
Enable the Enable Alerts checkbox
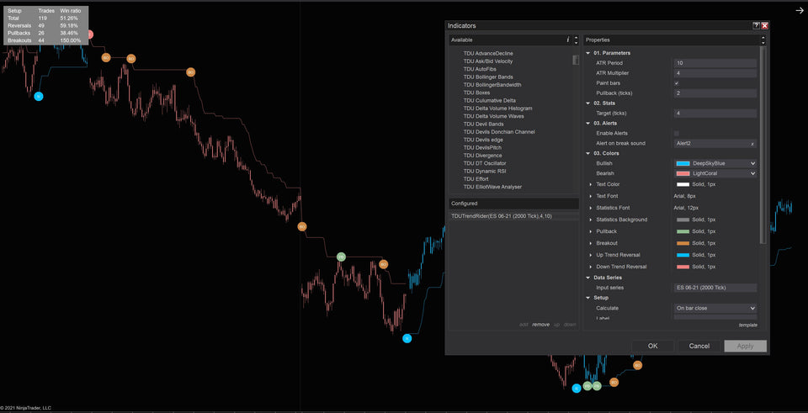pyautogui.click(x=677, y=134)
